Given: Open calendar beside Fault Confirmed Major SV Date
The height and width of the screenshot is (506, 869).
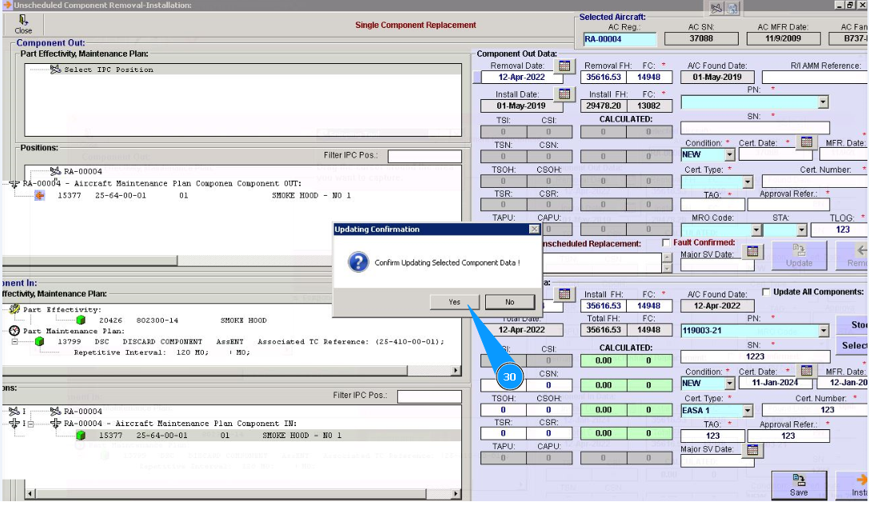Looking at the screenshot, I should [x=751, y=253].
